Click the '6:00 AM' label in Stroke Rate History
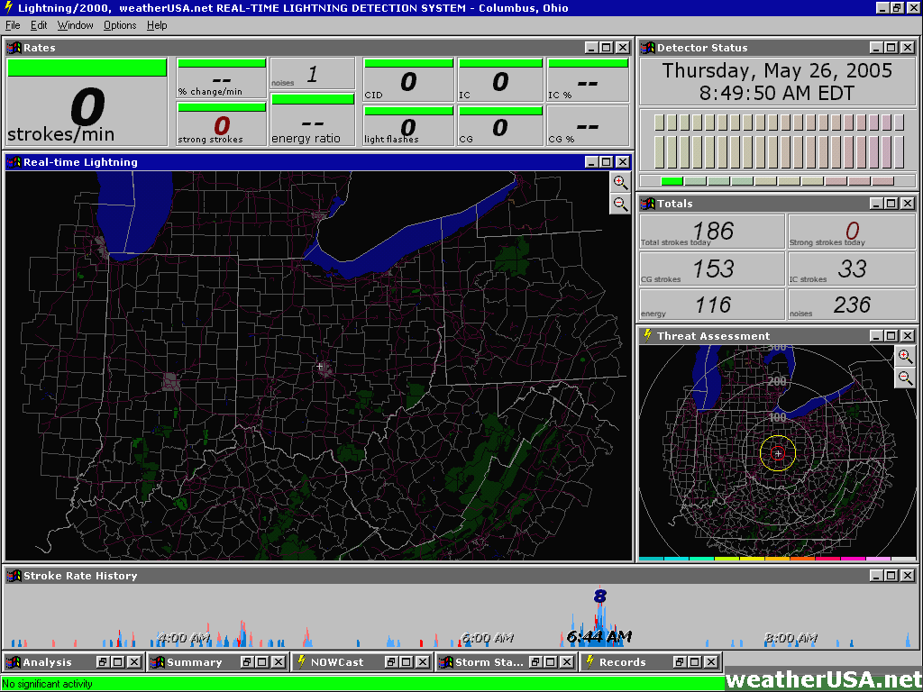Viewport: 923px width, 692px height. tap(488, 637)
